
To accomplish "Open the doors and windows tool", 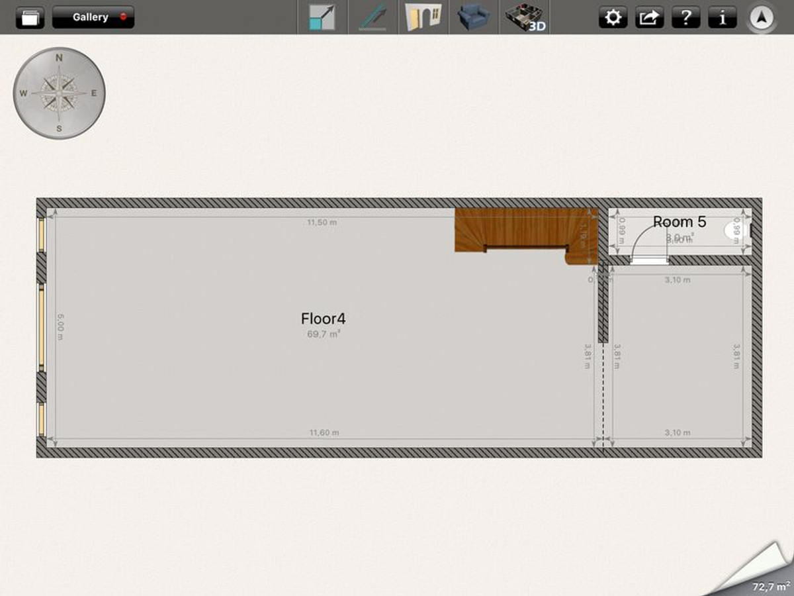I will coord(423,18).
